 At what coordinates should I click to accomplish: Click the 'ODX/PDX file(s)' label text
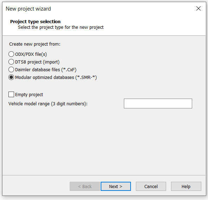tap(31, 54)
